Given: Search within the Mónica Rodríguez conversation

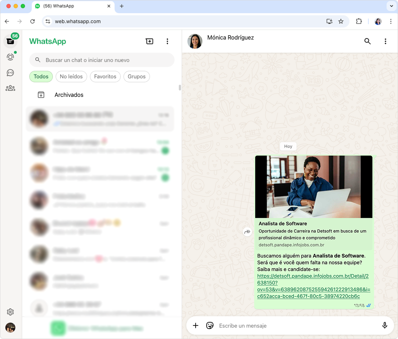Looking at the screenshot, I should click(x=367, y=41).
